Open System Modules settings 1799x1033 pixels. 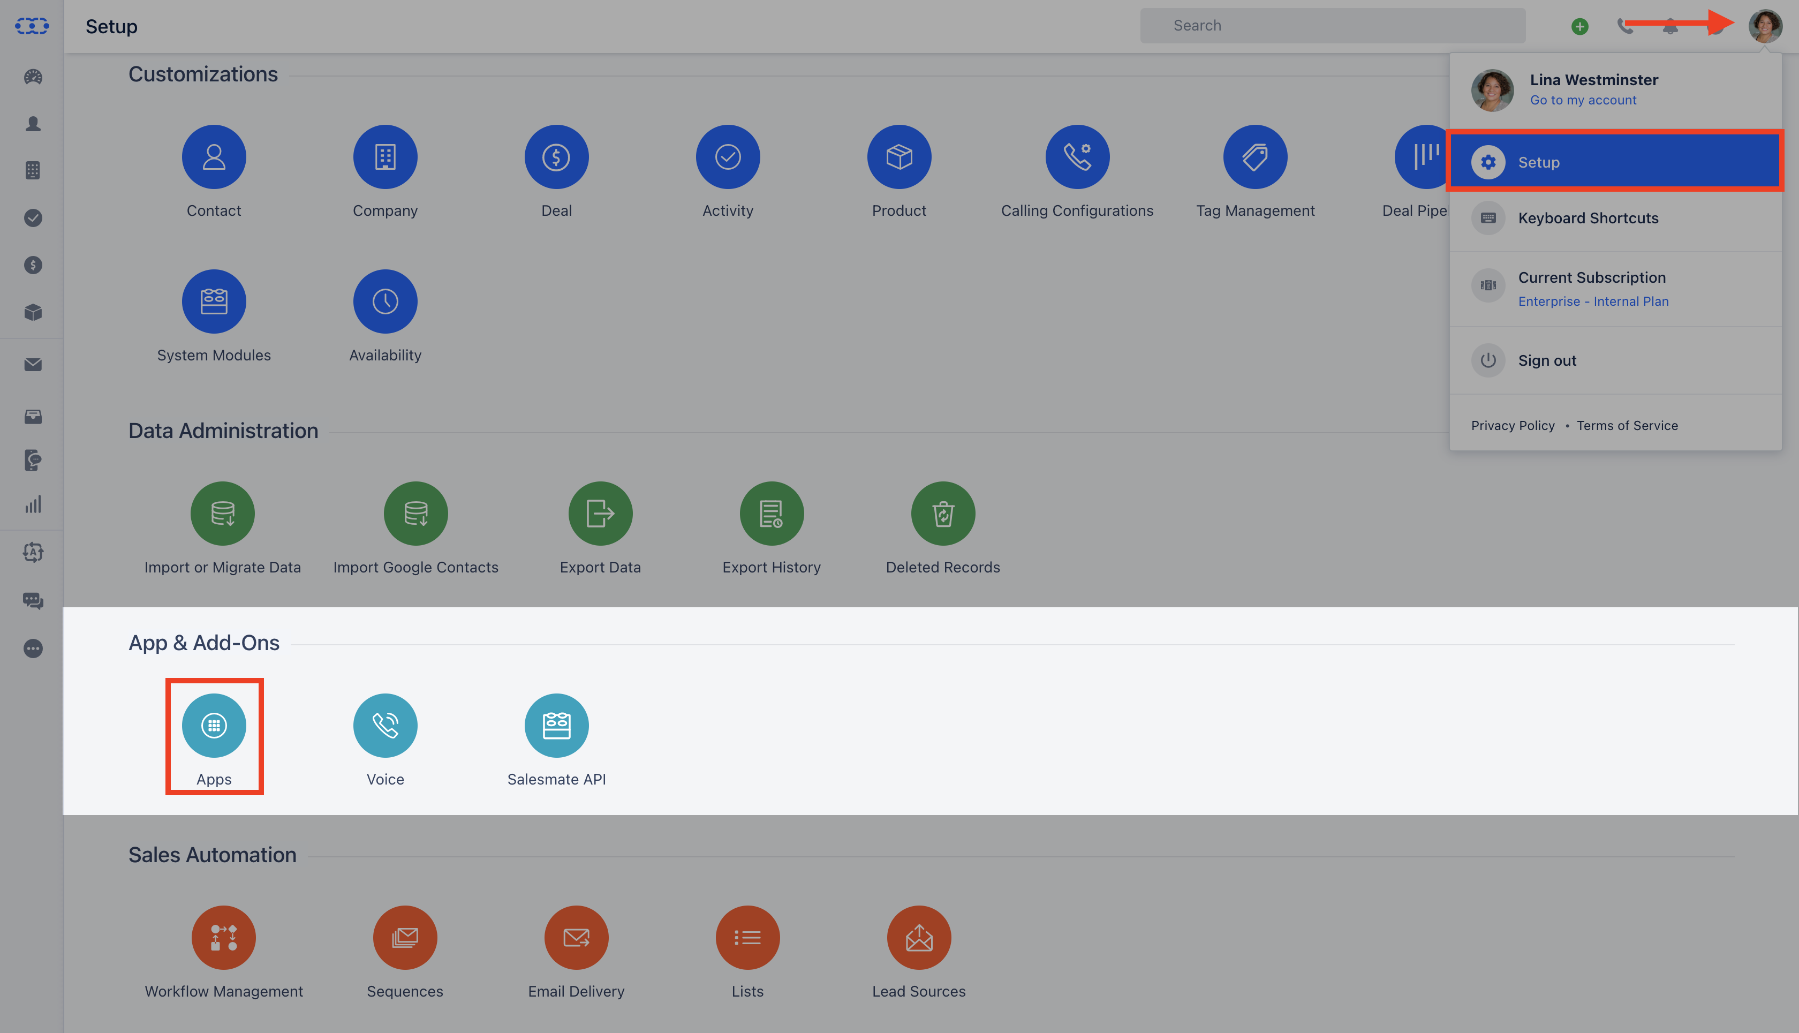click(214, 301)
